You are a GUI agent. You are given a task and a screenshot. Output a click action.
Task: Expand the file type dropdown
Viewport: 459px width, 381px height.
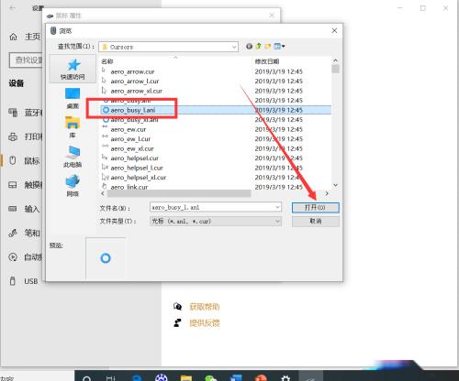pos(277,222)
